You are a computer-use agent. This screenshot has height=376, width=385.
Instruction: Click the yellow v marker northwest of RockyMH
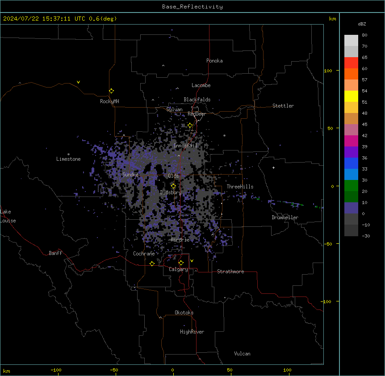coord(78,82)
